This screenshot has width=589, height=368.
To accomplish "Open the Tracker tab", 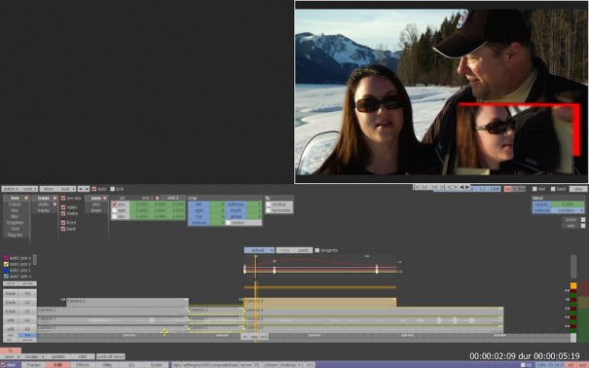I will (x=33, y=365).
